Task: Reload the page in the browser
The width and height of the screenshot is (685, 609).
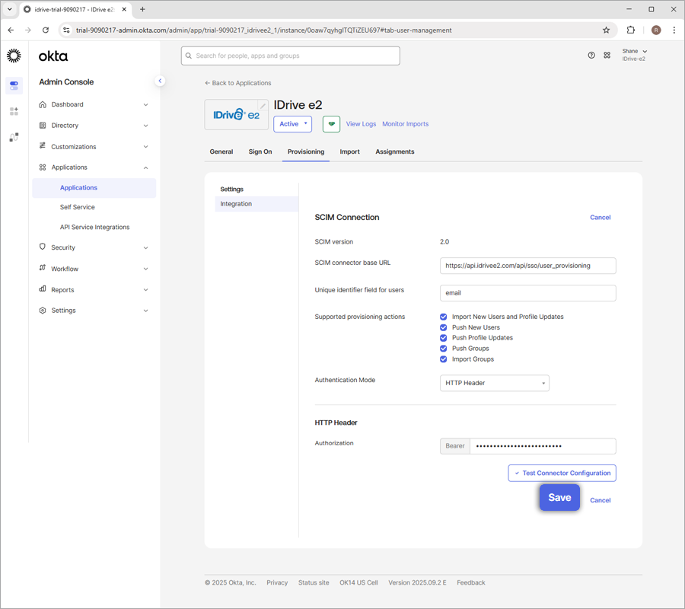Action: (46, 30)
